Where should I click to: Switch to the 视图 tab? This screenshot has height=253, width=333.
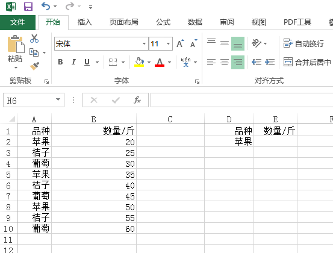click(259, 22)
